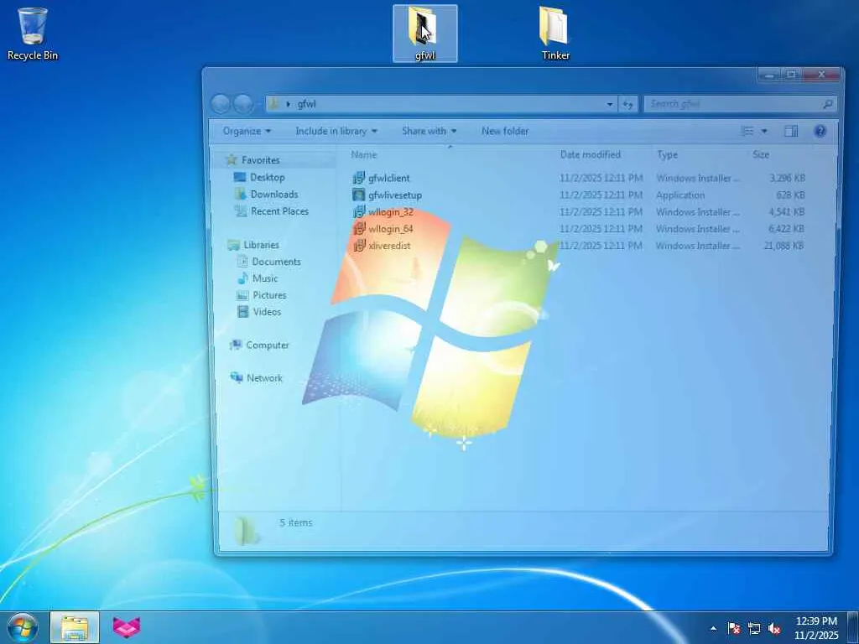
Task: Open the Organize dropdown menu
Action: pyautogui.click(x=247, y=131)
